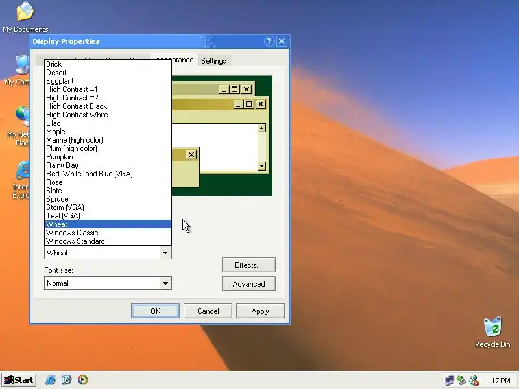
Task: Click the help question mark in Display Properties
Action: 269,41
